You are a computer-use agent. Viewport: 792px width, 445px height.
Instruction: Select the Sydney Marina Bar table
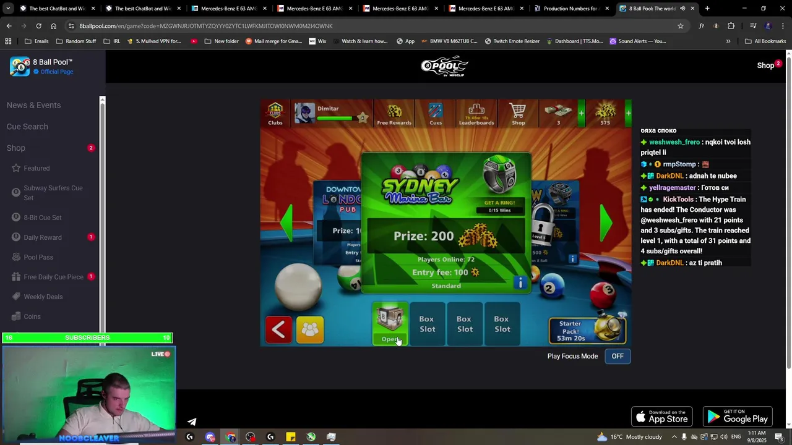tap(445, 222)
